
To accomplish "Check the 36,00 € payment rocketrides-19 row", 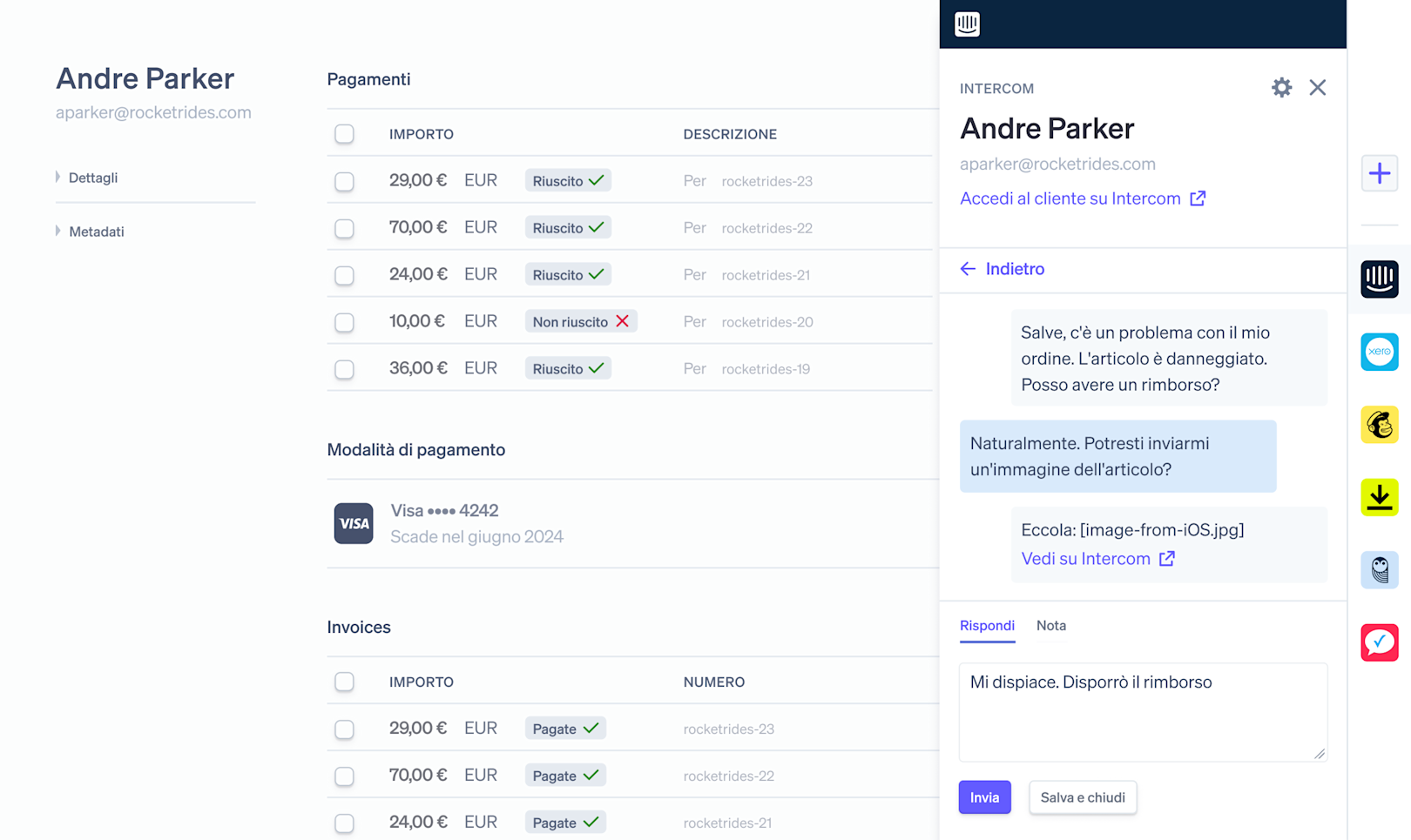I will tap(344, 369).
